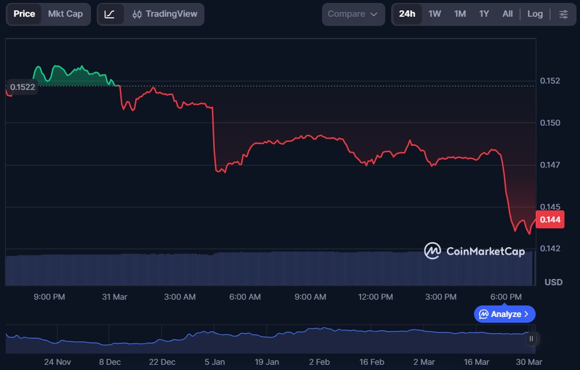This screenshot has height=370, width=580.
Task: Click the TradingView candlestick icon
Action: pyautogui.click(x=137, y=14)
